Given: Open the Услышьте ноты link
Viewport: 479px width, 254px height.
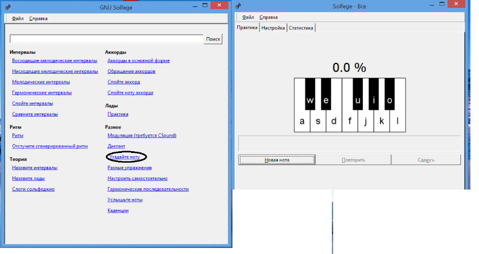Looking at the screenshot, I should tap(125, 200).
